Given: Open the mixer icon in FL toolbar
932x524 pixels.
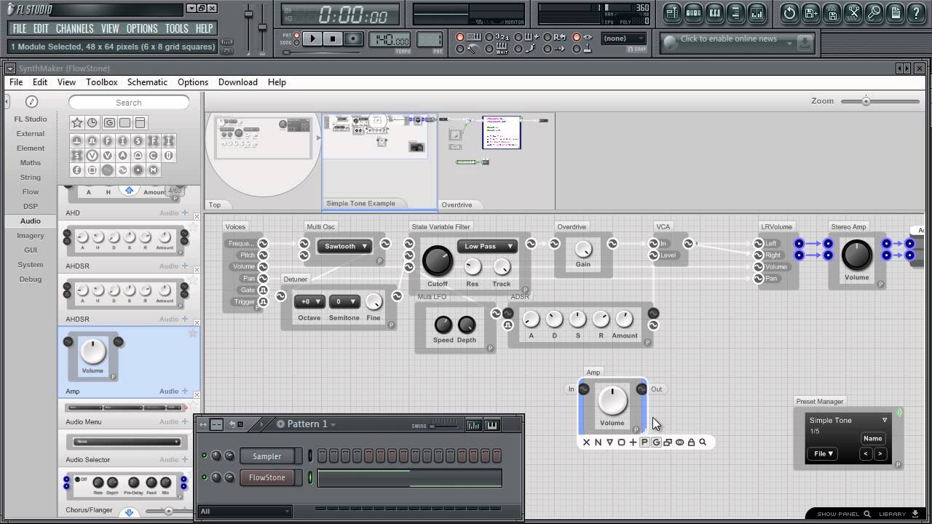Looking at the screenshot, I should click(x=757, y=12).
